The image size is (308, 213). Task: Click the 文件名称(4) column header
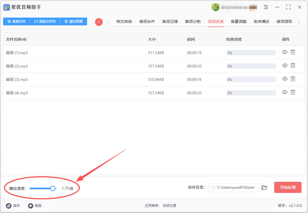pos(16,39)
